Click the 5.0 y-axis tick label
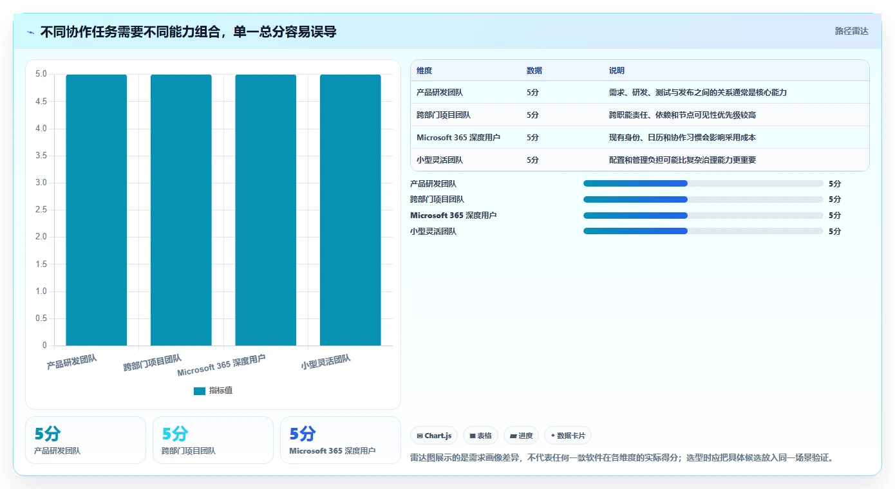 pyautogui.click(x=41, y=74)
